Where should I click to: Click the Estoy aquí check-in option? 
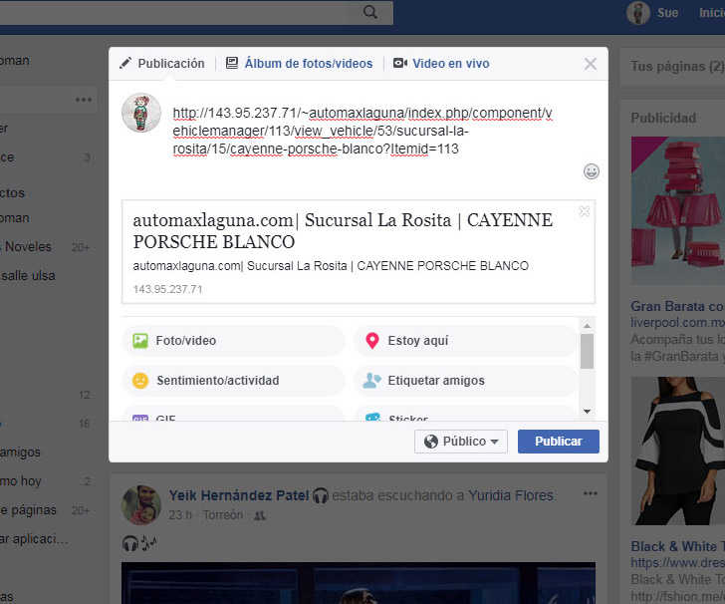(466, 341)
